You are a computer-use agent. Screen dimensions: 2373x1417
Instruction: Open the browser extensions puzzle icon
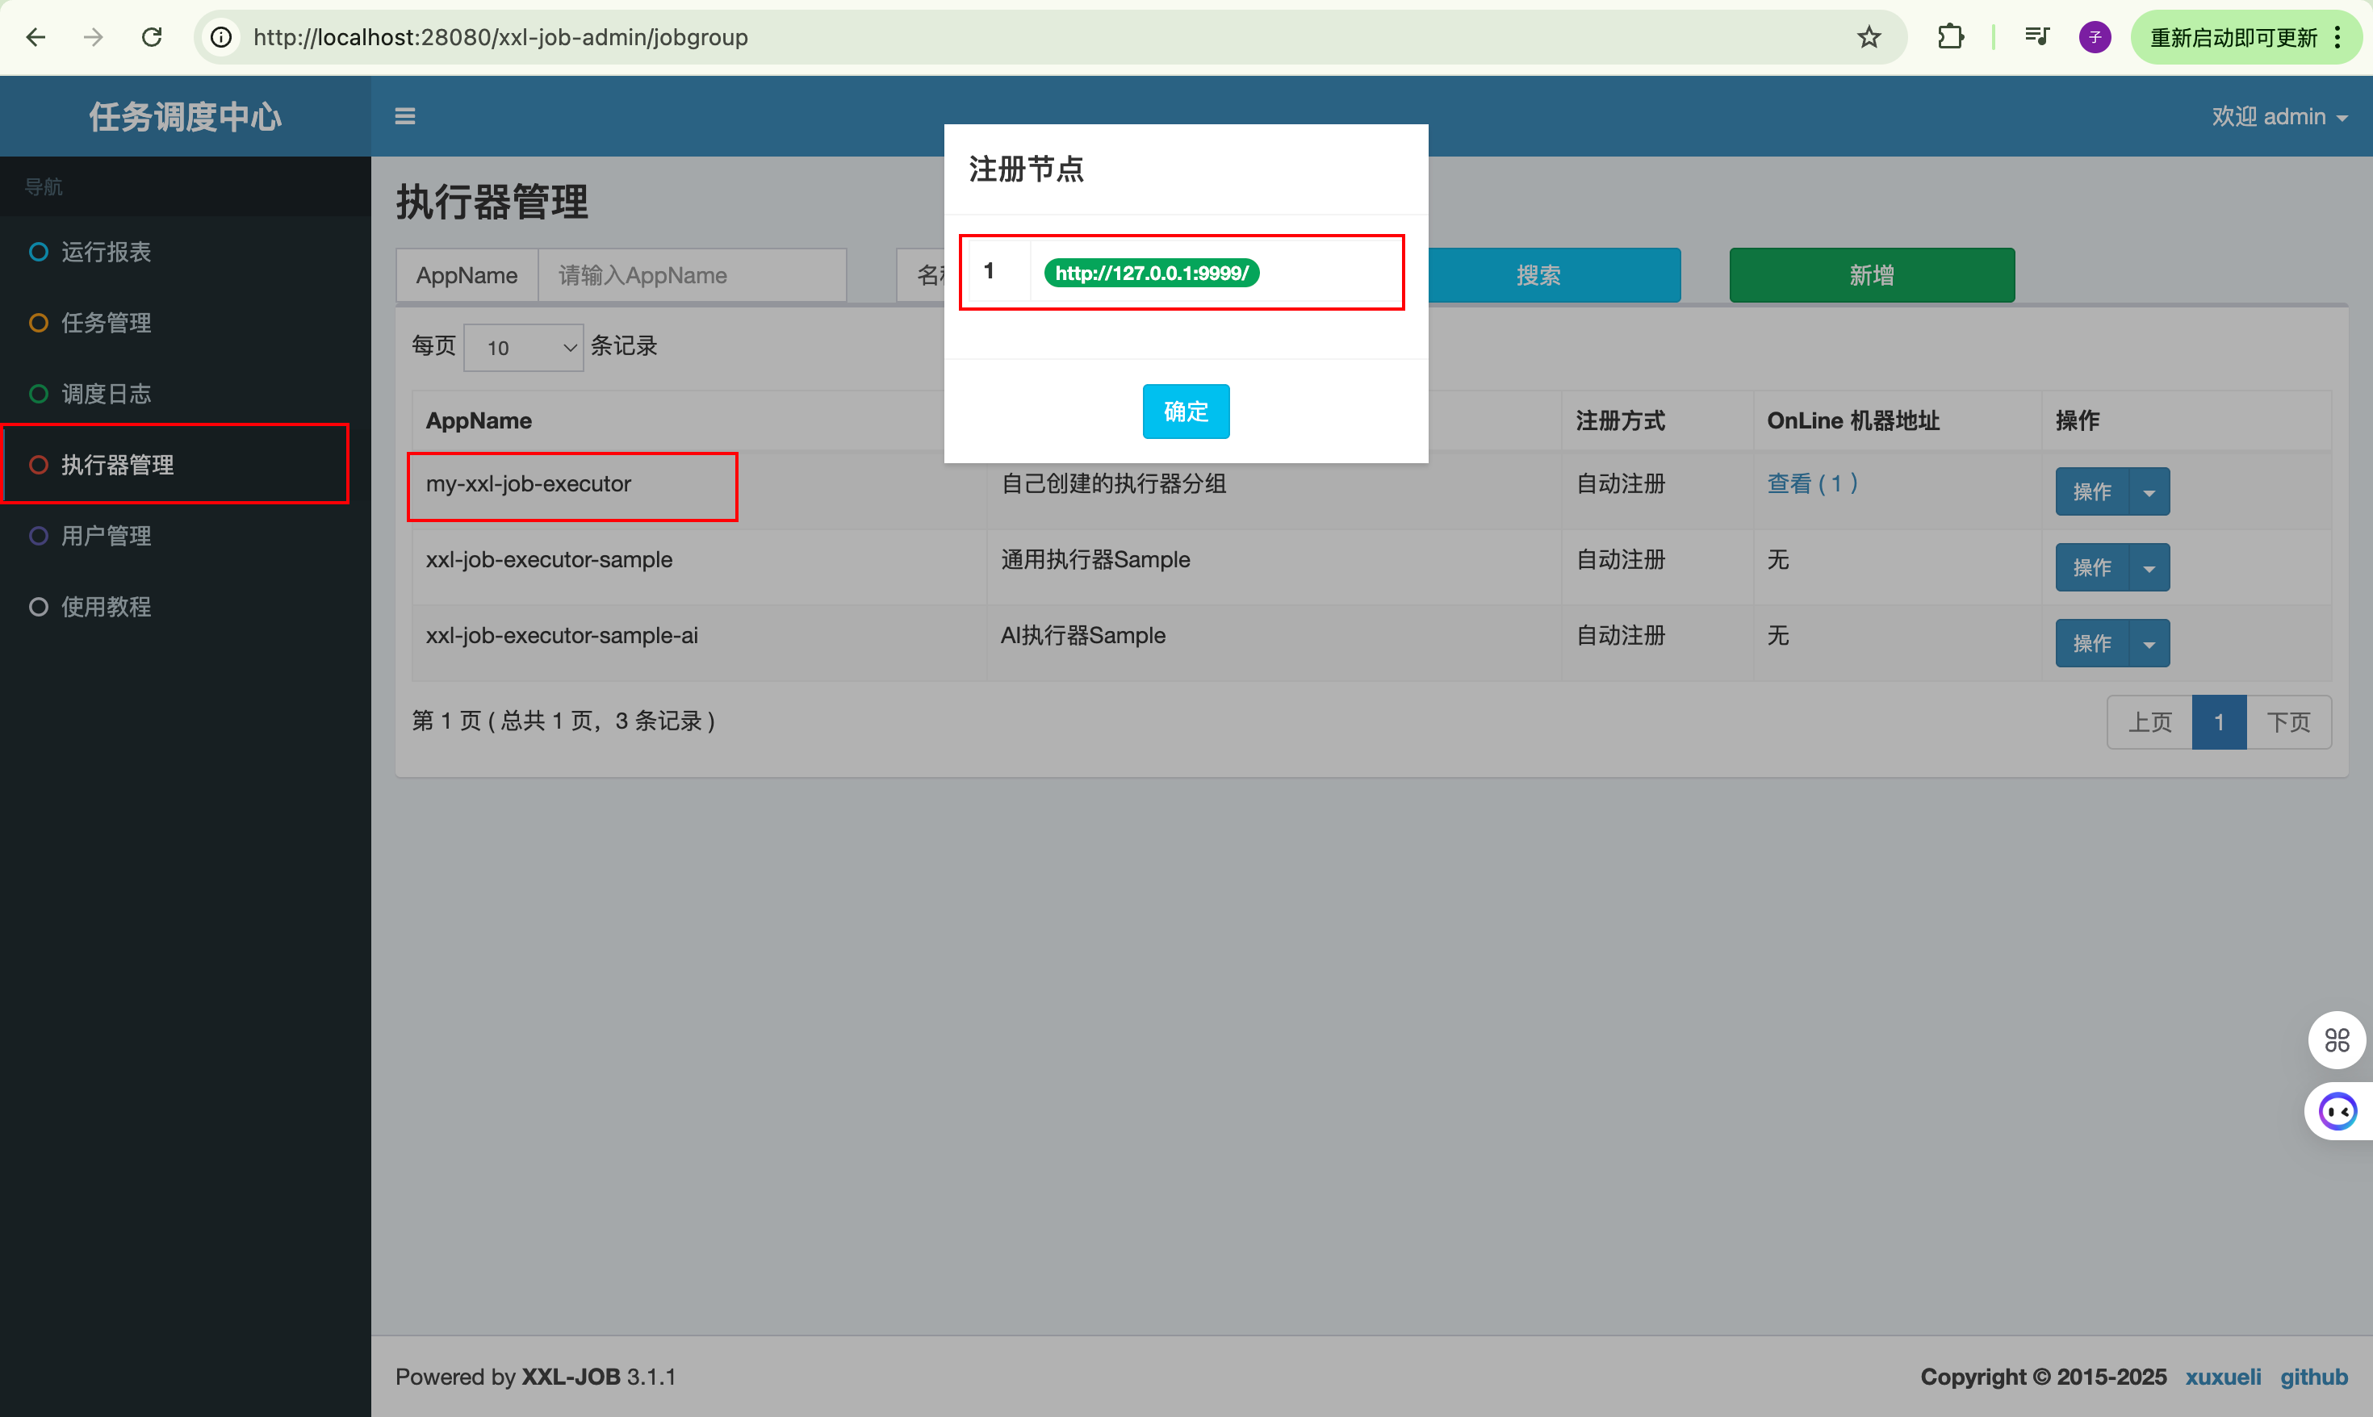(x=1950, y=37)
